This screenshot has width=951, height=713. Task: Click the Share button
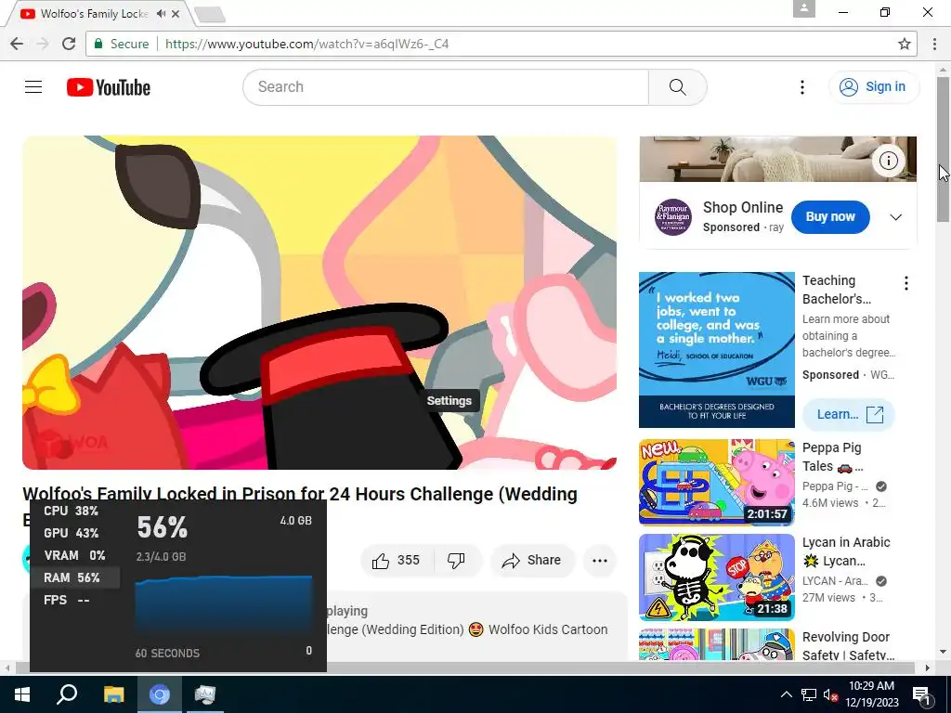click(x=532, y=560)
